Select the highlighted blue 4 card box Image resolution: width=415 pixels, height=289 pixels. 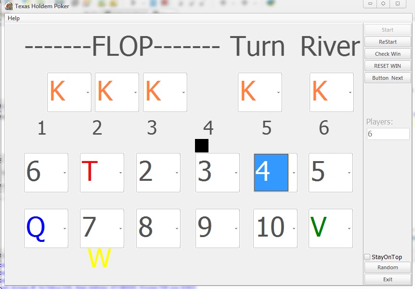pyautogui.click(x=271, y=173)
